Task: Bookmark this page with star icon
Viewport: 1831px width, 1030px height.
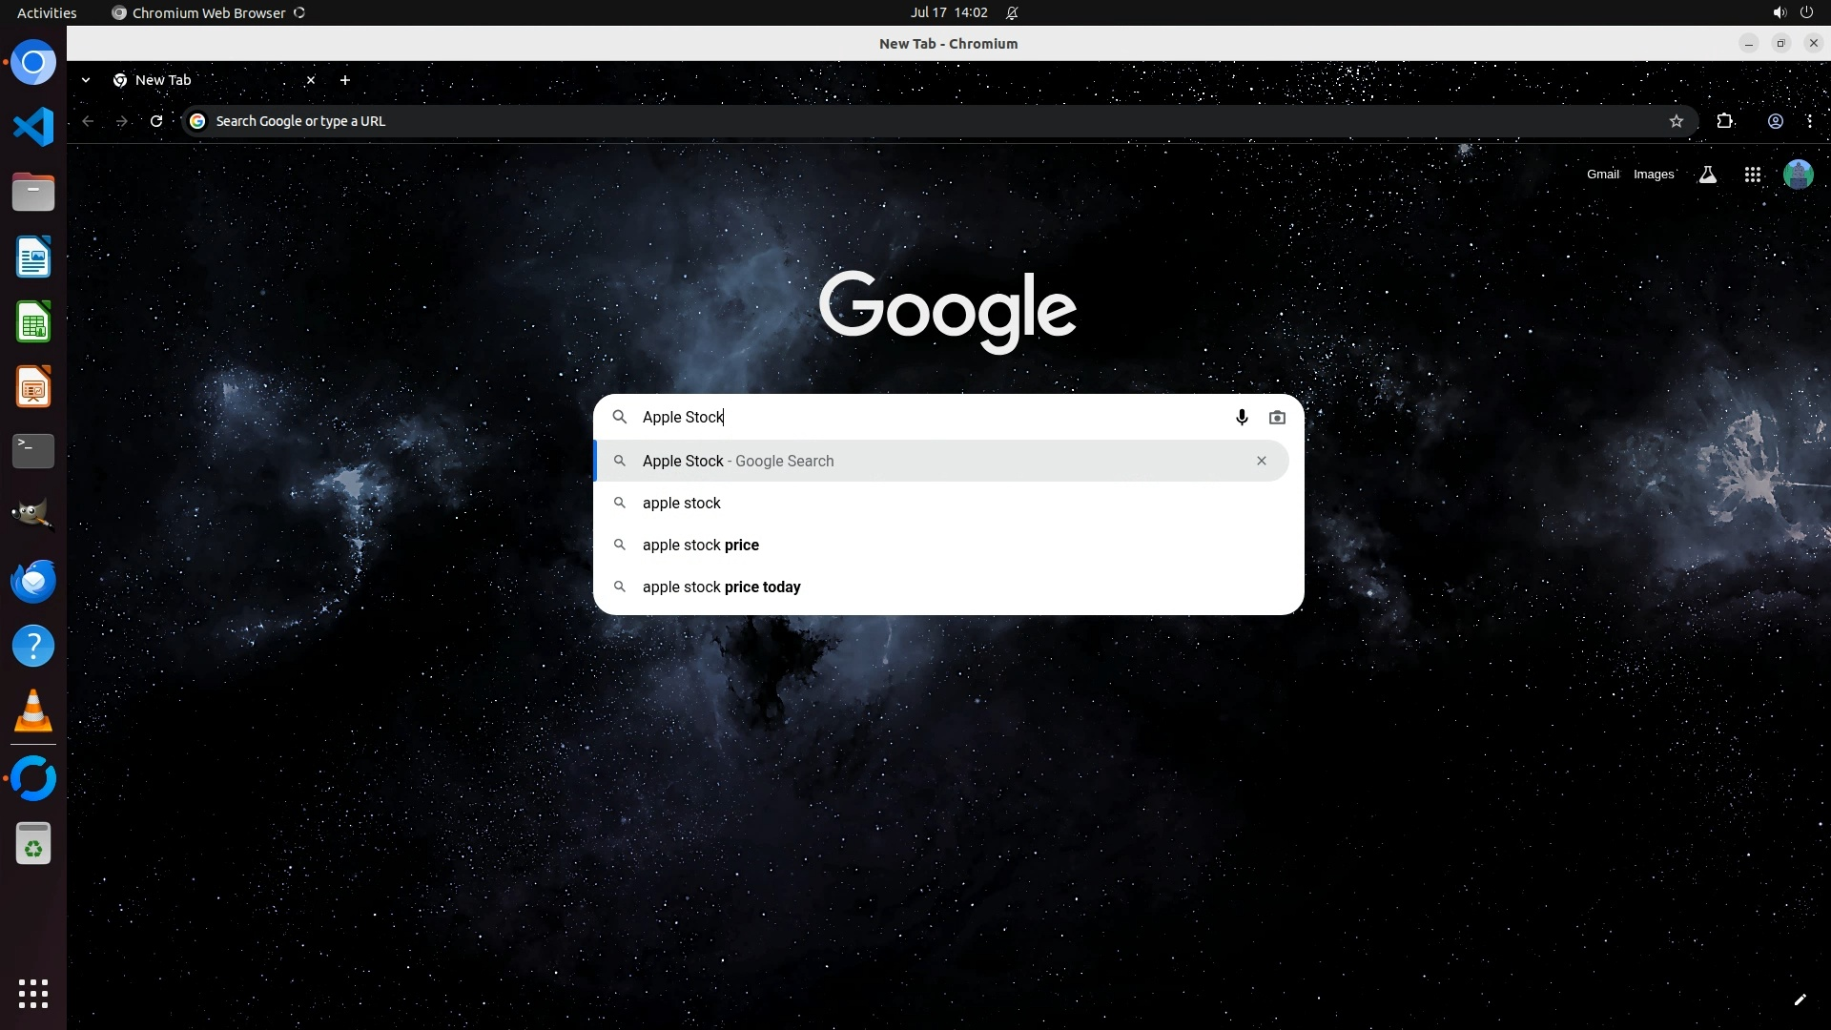Action: 1677,121
